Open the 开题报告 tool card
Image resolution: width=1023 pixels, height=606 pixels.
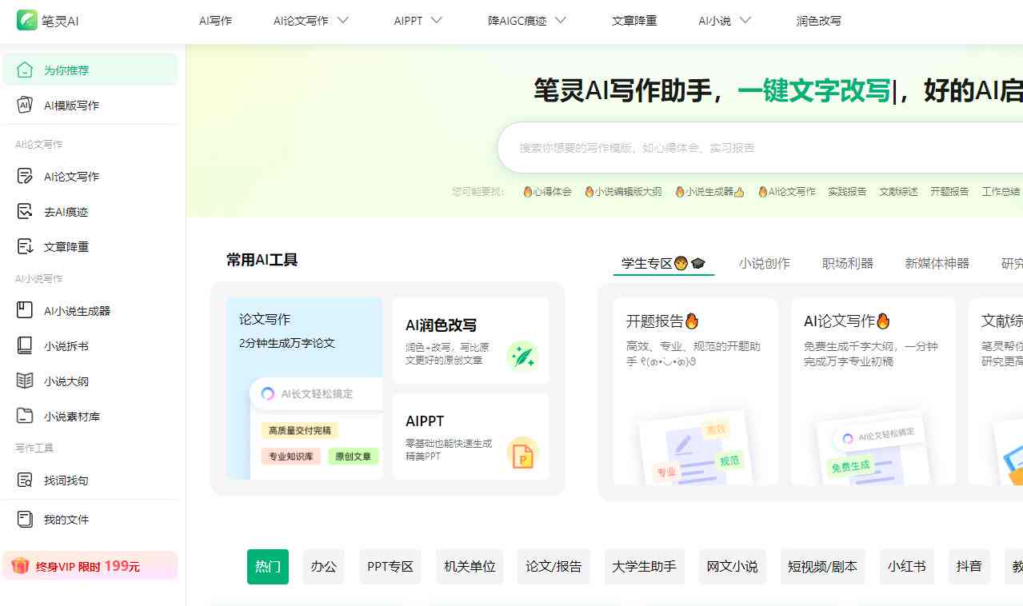tap(696, 392)
